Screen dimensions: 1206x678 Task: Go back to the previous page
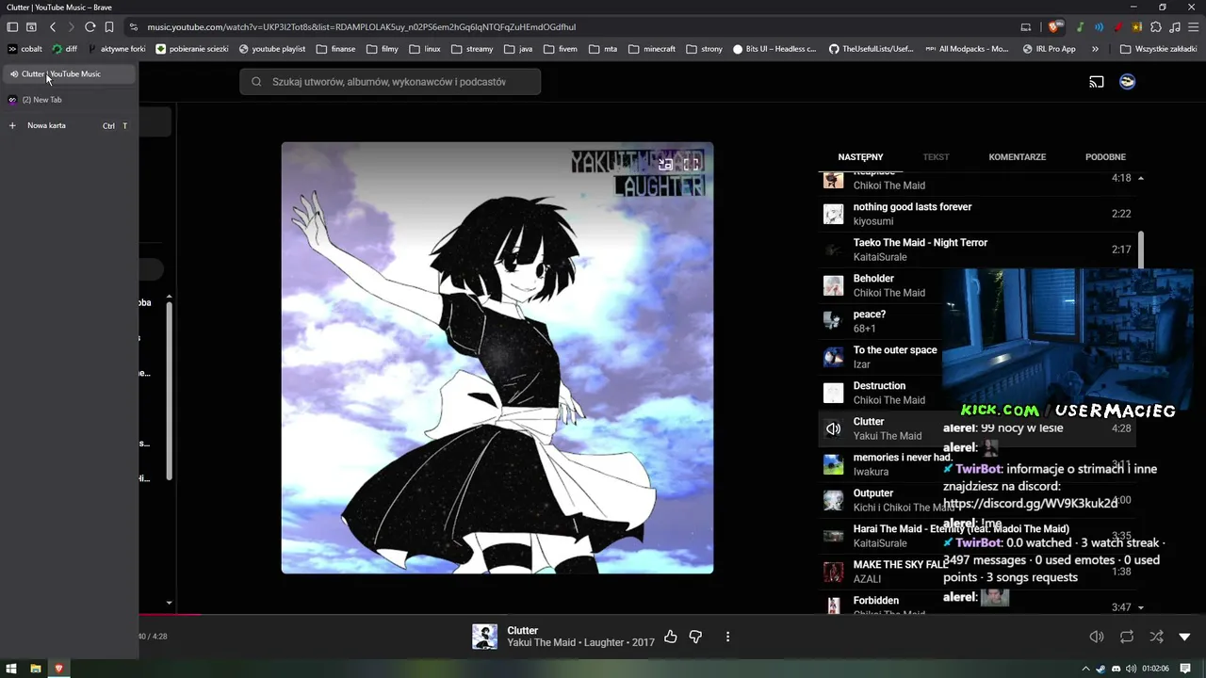pos(53,27)
